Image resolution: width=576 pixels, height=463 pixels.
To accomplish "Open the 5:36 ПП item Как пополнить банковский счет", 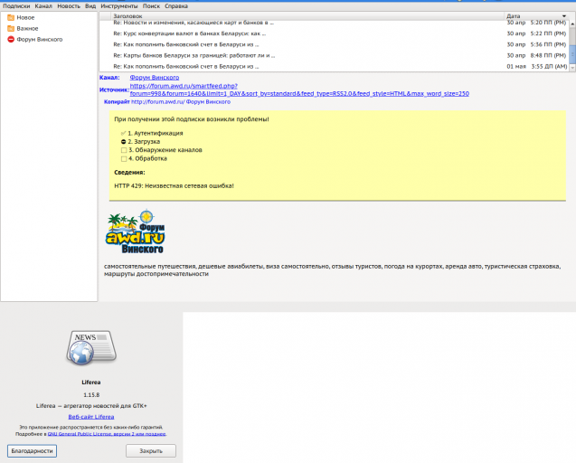I will [x=186, y=44].
